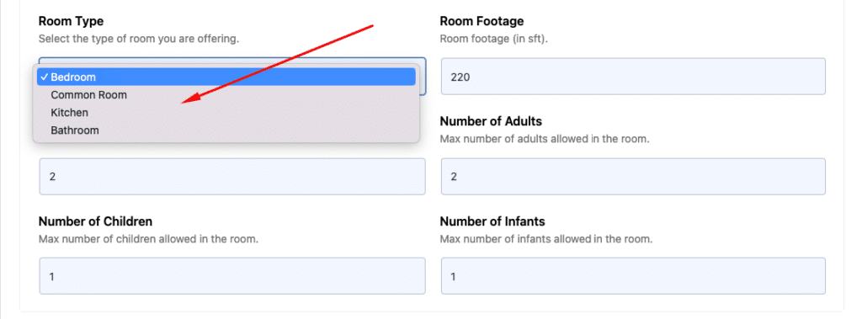Focus the Room Footage field showing 220
This screenshot has width=862, height=319.
[x=633, y=77]
